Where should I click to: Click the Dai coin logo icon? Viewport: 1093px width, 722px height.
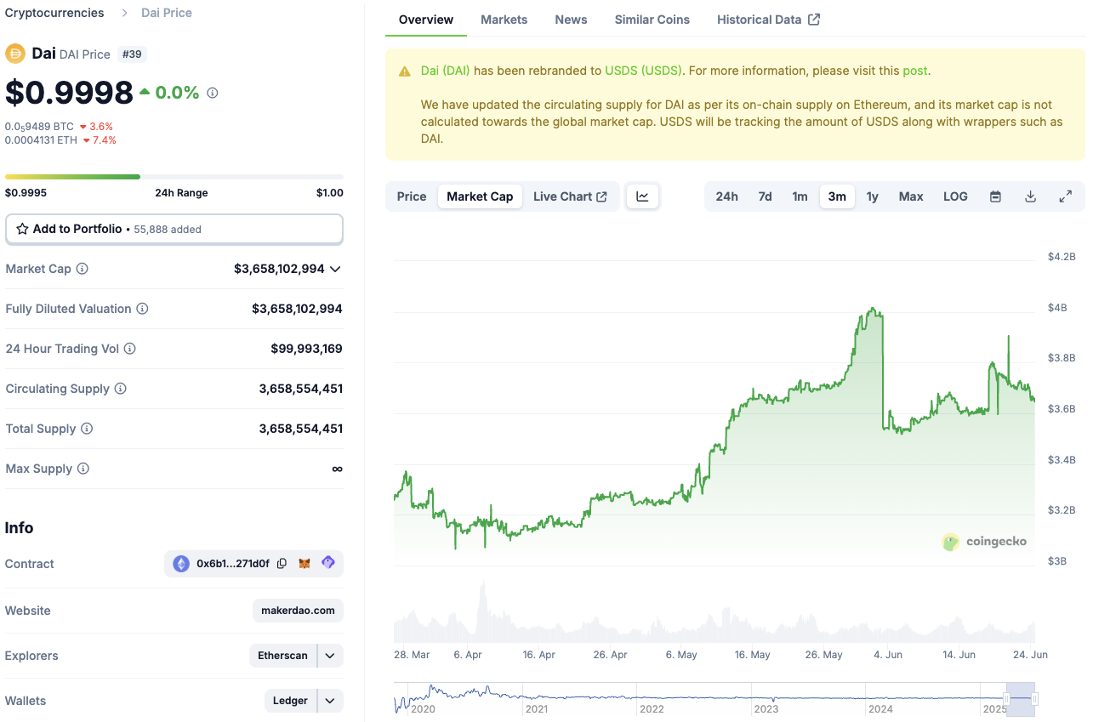pyautogui.click(x=15, y=54)
